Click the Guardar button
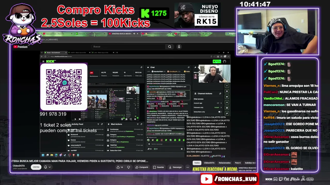This screenshot has height=185, width=330. click(159, 167)
